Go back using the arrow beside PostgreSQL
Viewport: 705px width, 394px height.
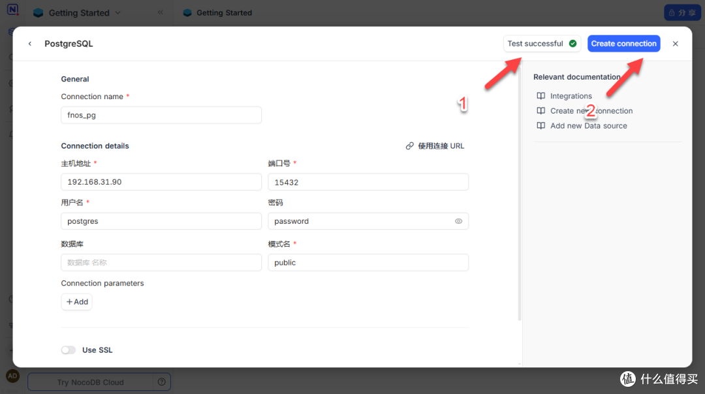pos(30,44)
